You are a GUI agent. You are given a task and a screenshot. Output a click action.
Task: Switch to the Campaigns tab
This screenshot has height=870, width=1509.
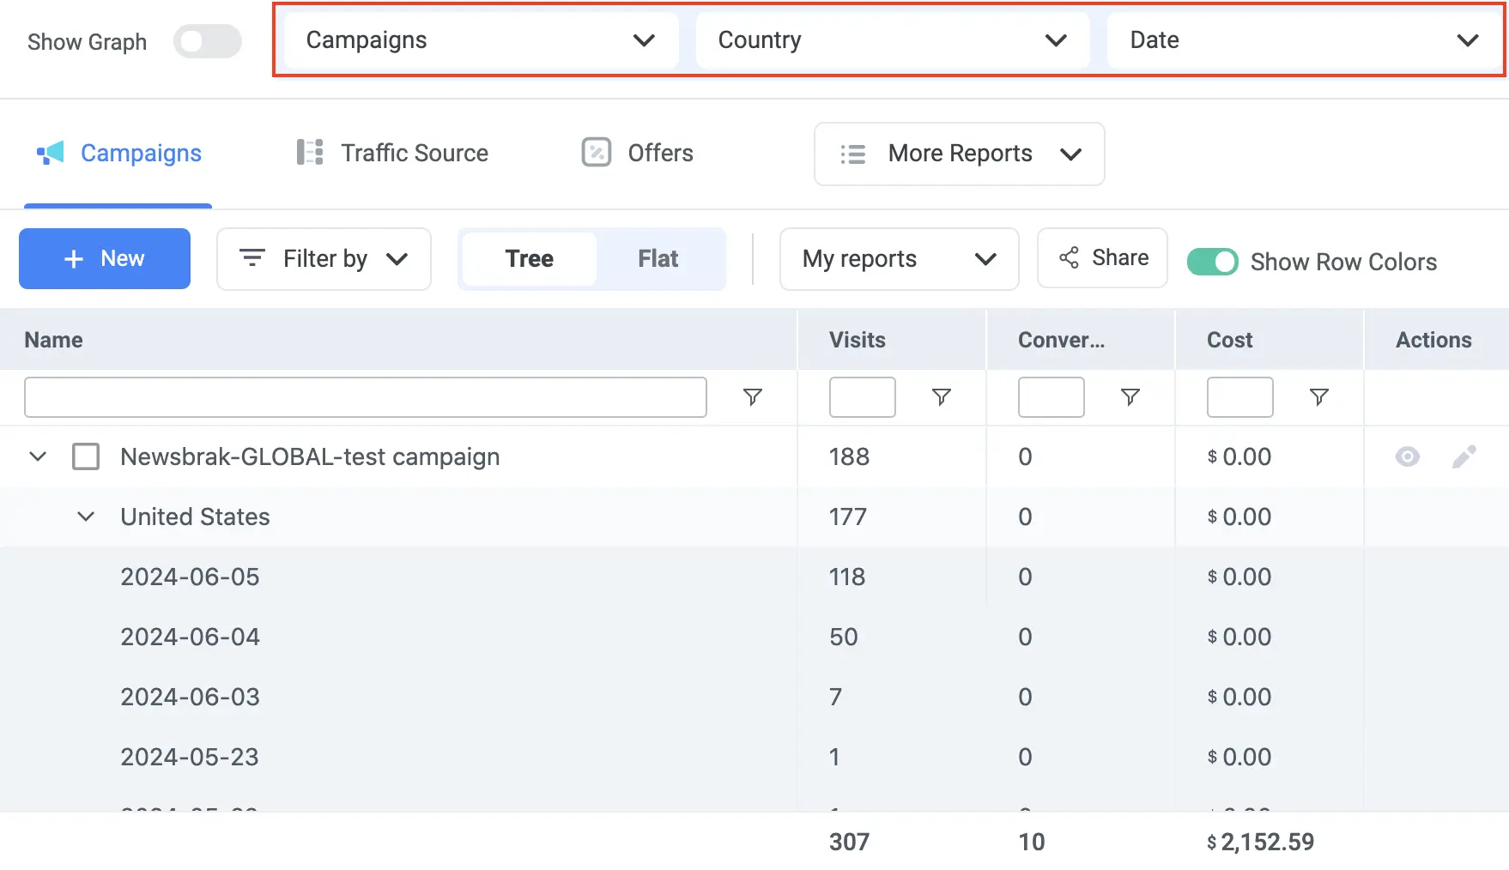coord(118,154)
